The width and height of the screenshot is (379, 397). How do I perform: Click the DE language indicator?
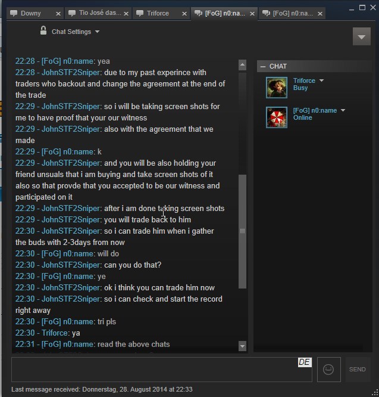tap(304, 362)
